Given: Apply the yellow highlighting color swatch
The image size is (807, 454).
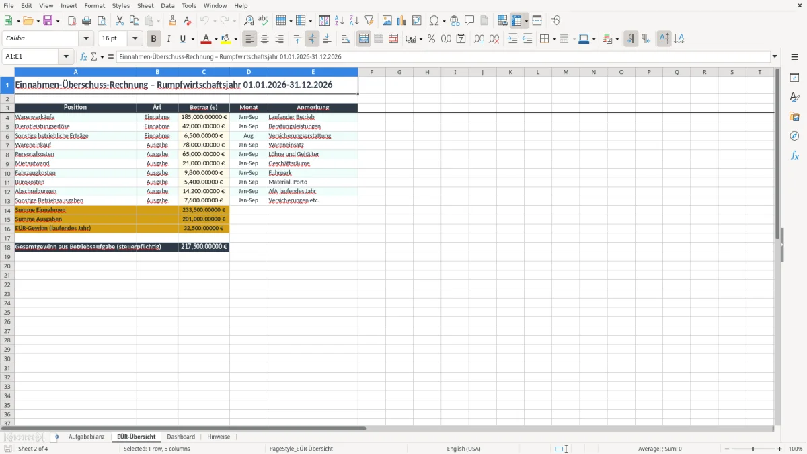Looking at the screenshot, I should [x=227, y=39].
